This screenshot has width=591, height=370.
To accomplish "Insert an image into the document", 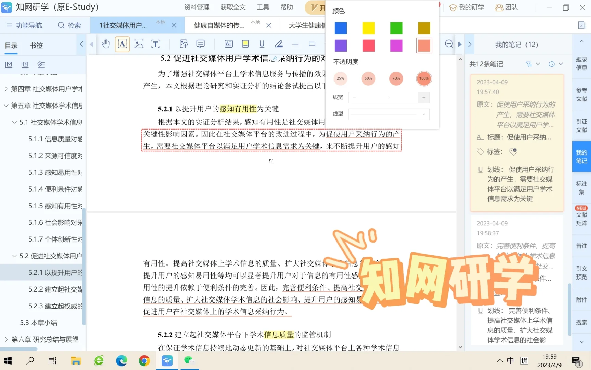I will tap(184, 44).
